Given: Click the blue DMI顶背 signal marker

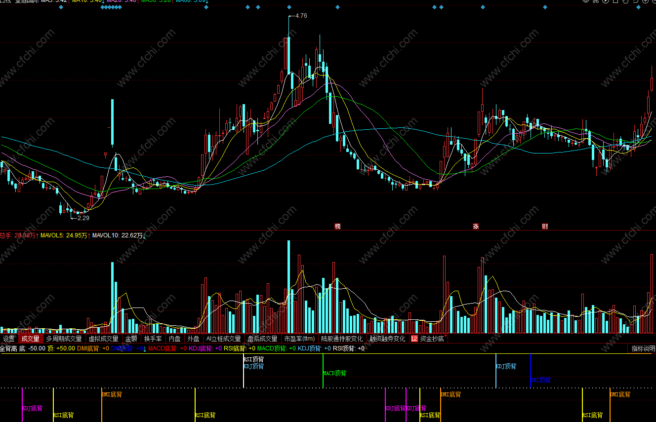Looking at the screenshot, I should [x=541, y=380].
